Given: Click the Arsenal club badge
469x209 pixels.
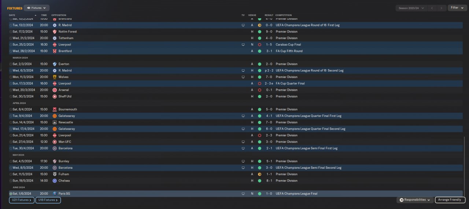Looking at the screenshot, I should pos(55,90).
